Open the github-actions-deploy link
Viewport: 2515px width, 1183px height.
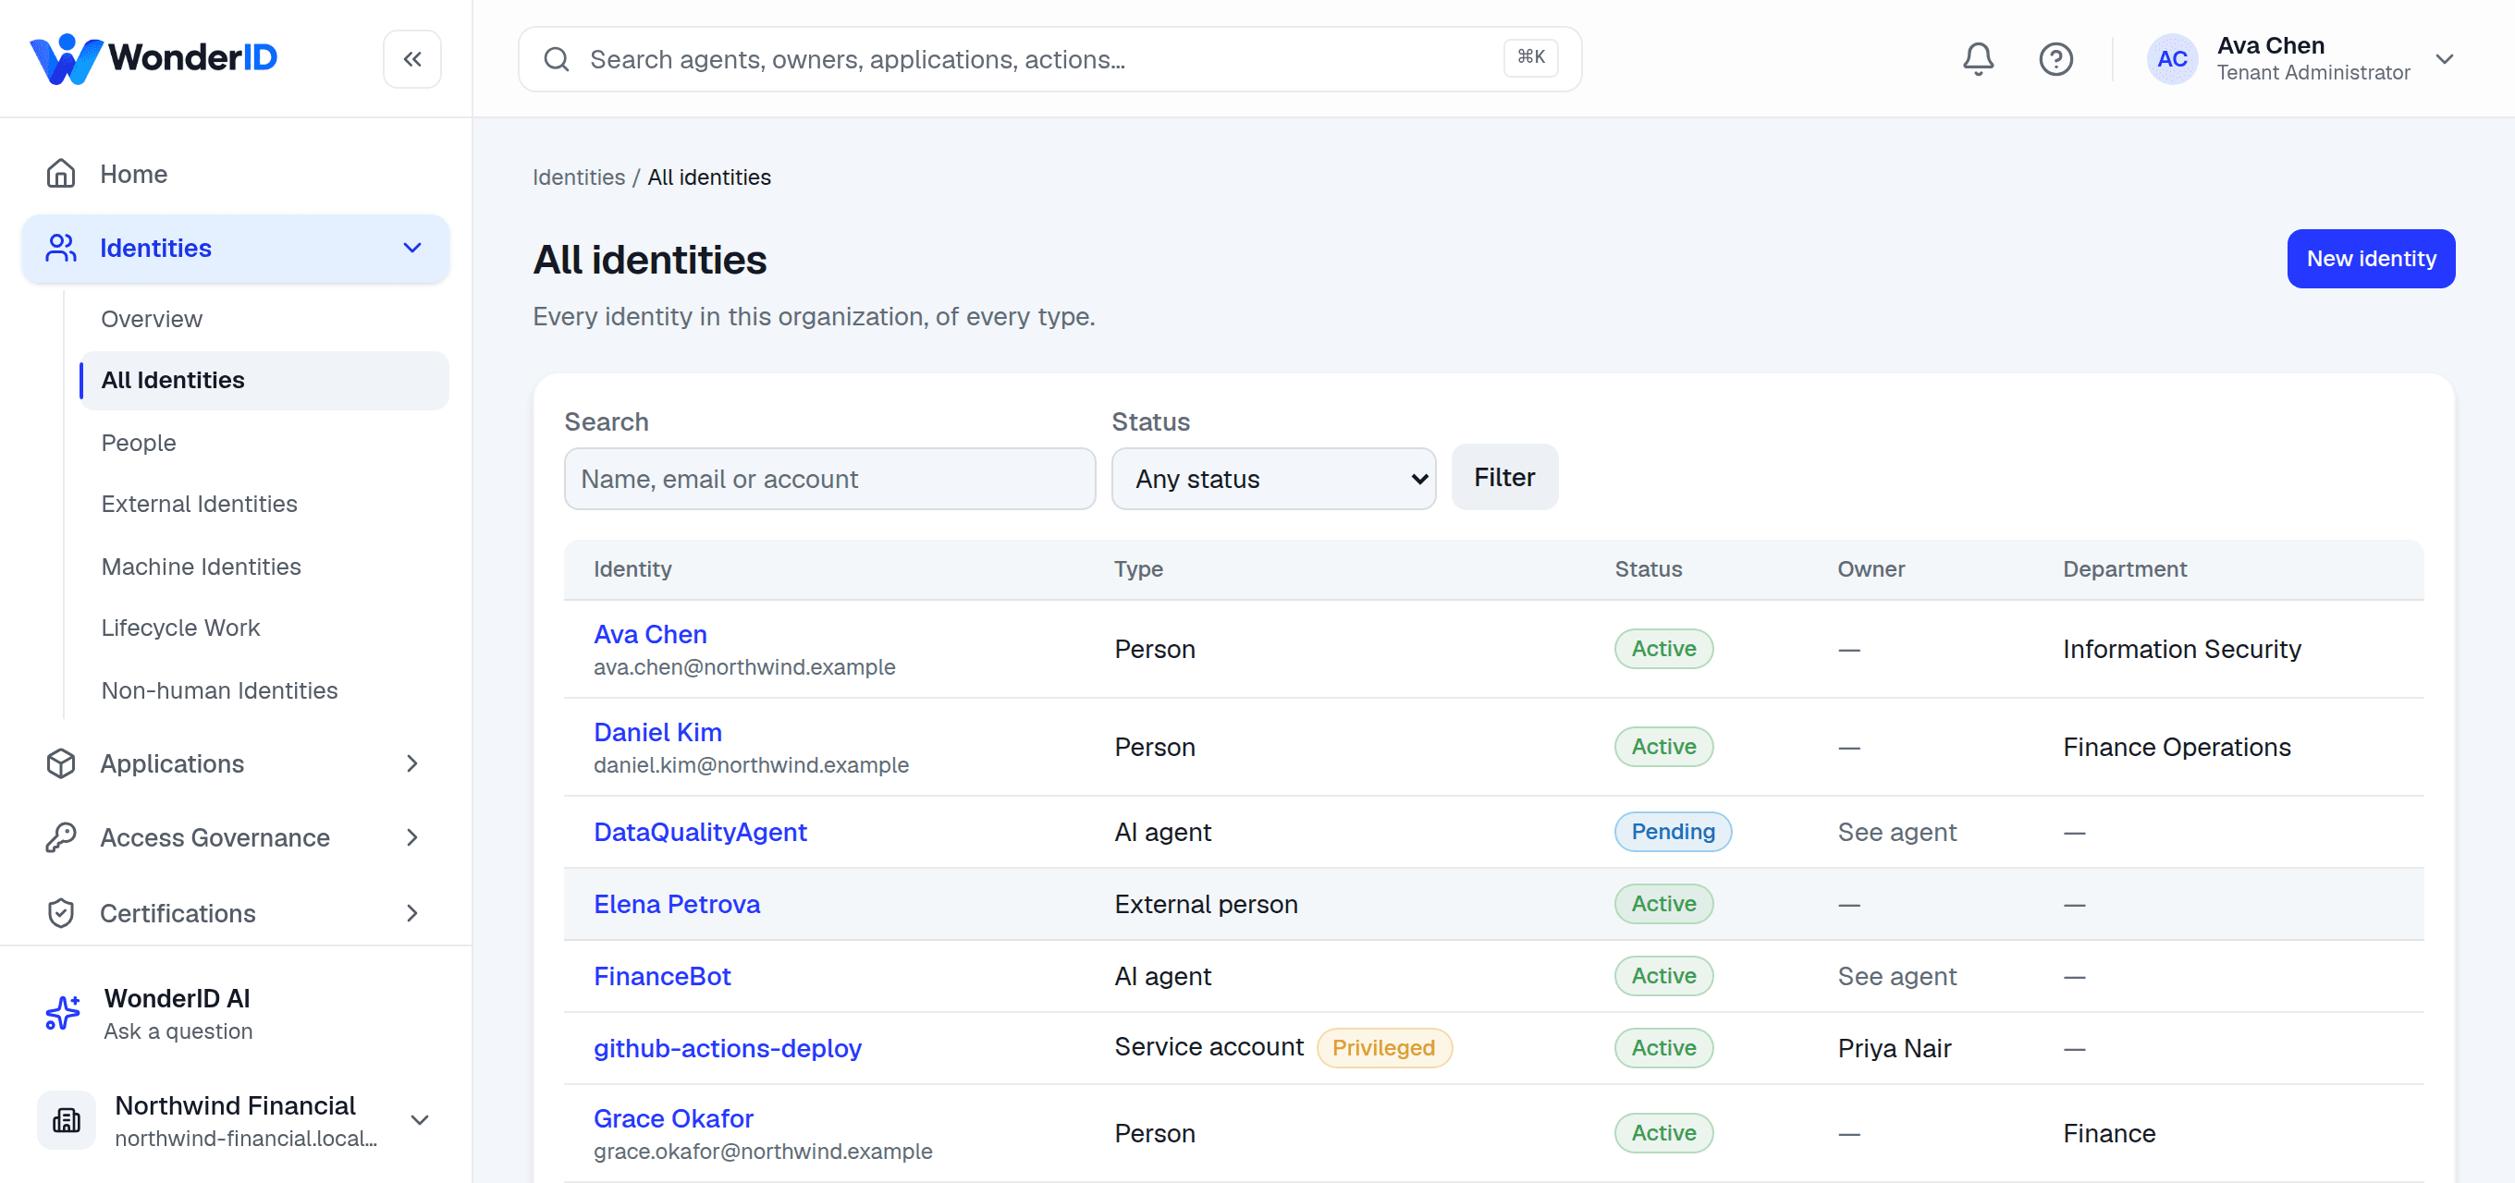click(x=728, y=1048)
